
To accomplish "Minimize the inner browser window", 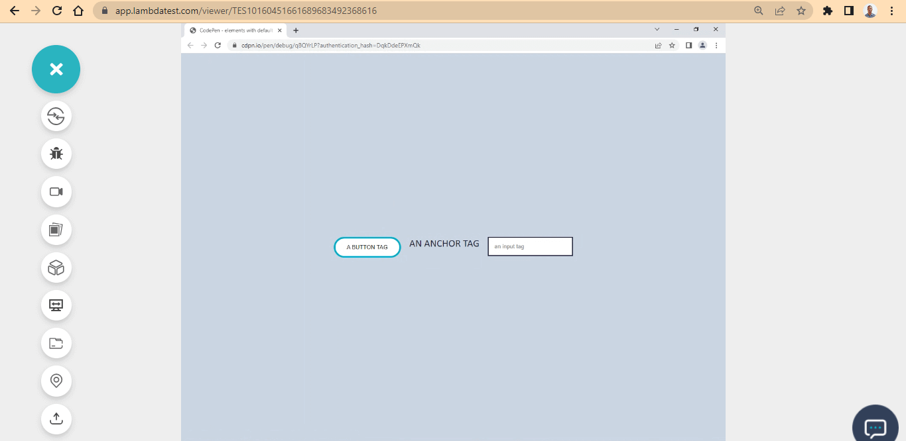I will coord(677,29).
